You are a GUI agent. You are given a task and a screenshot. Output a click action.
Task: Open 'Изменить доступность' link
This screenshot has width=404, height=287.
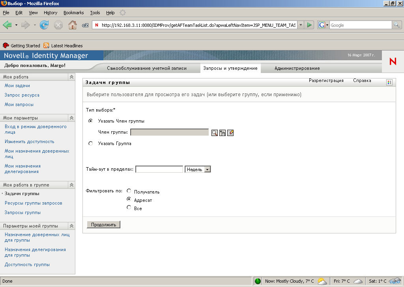[29, 142]
